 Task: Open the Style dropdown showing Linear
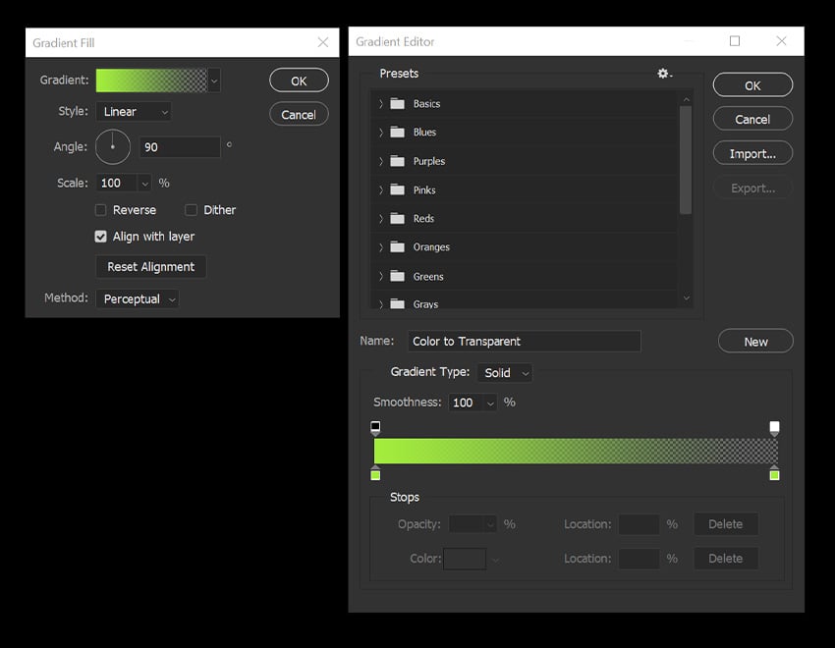click(x=133, y=111)
